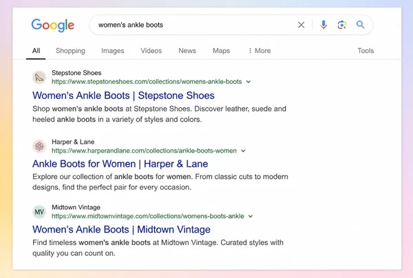Click the Stepstone Shoes high-heel favicon
This screenshot has width=413, height=278.
(39, 77)
